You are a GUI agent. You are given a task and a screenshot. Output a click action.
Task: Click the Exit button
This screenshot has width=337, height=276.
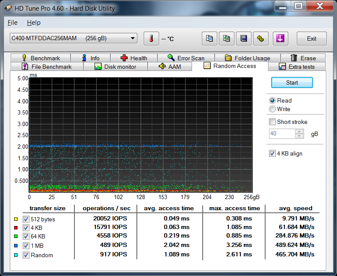point(311,38)
